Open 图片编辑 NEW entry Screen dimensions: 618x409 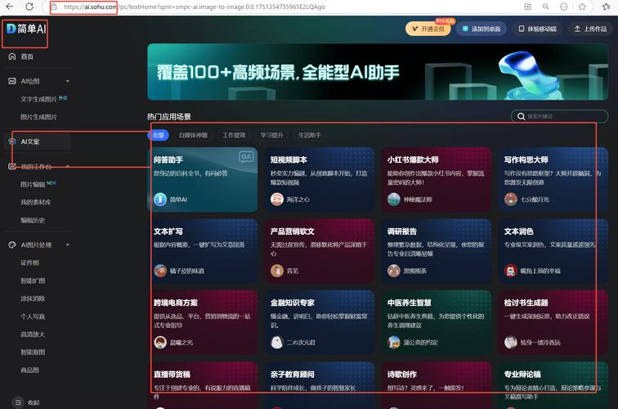pos(38,184)
